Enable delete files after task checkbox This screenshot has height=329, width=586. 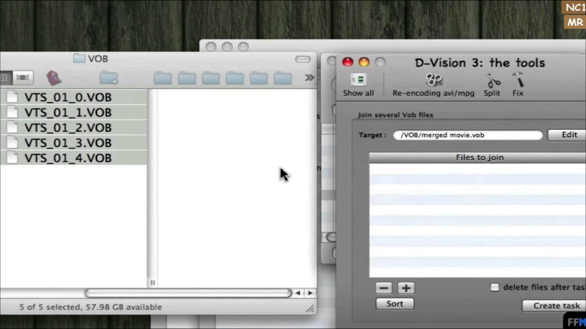[x=494, y=287]
